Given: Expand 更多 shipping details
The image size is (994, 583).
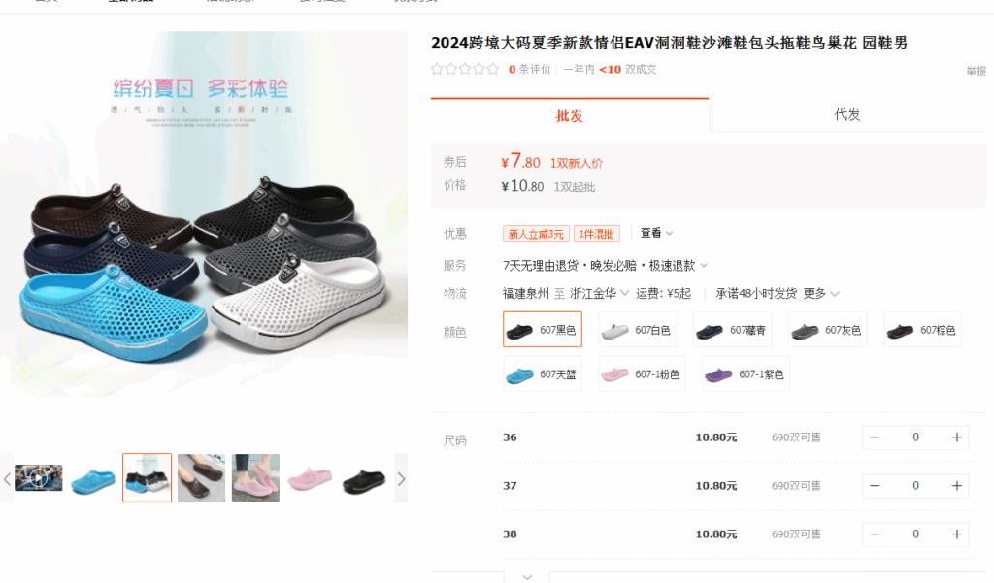Looking at the screenshot, I should point(821,293).
